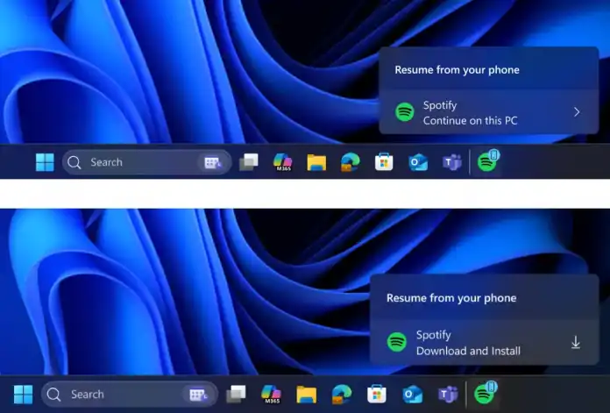
Task: Focus the Search box in upper taskbar
Action: point(146,162)
